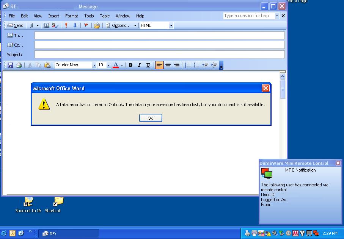
Task: Open the Tools menu
Action: point(89,16)
